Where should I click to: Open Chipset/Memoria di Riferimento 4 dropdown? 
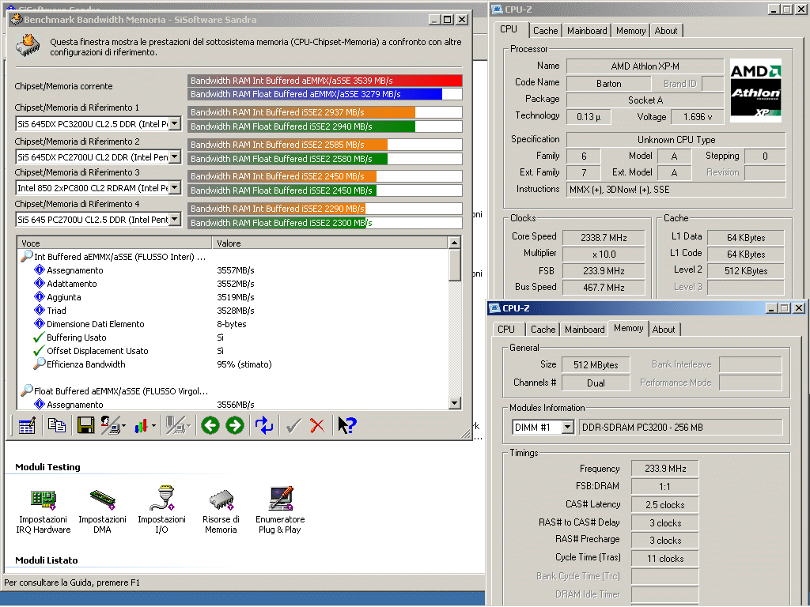point(175,220)
